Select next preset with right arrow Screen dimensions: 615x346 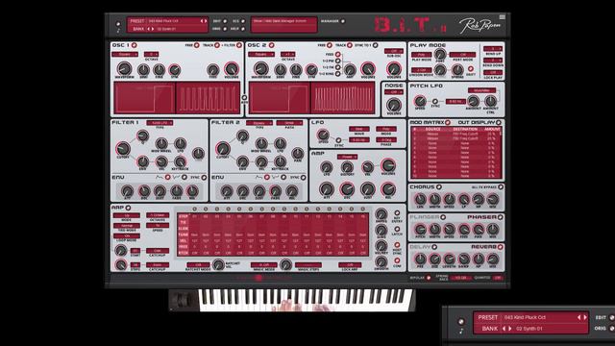tap(206, 21)
